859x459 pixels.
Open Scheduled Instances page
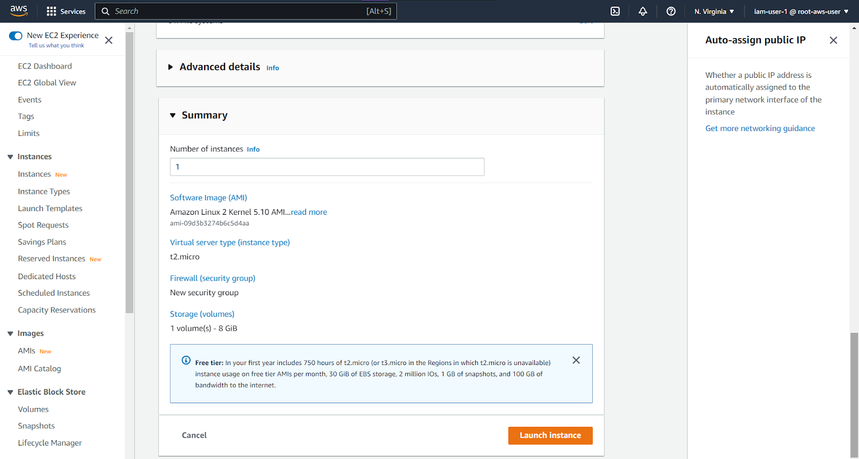[54, 293]
